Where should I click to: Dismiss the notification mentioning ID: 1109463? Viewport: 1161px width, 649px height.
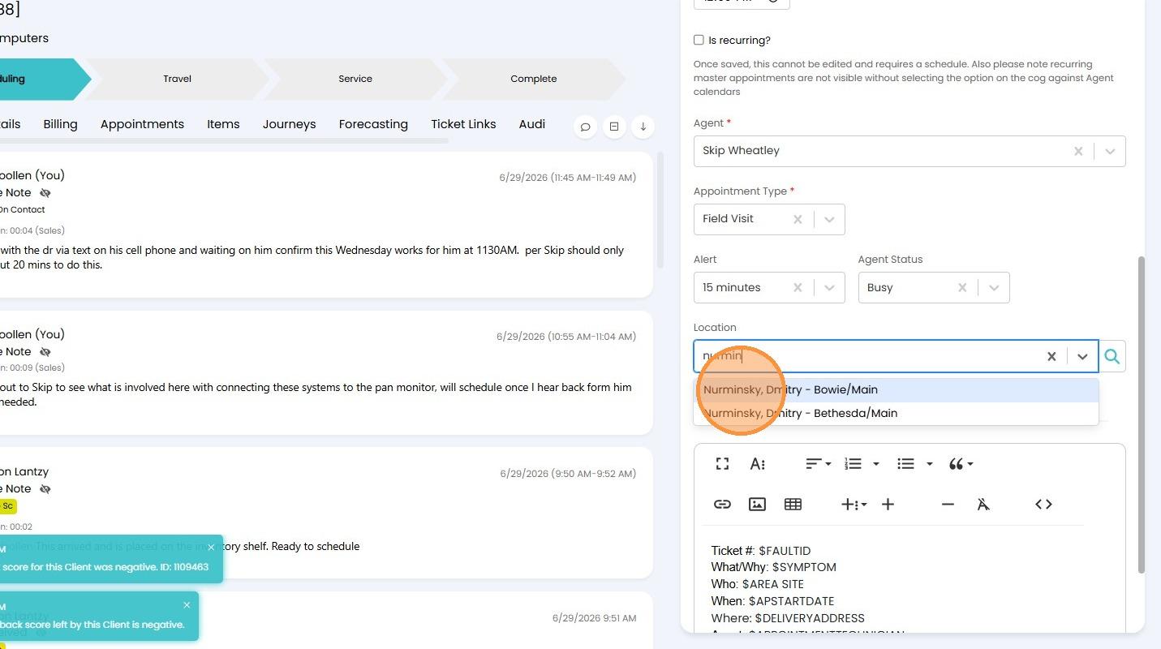tap(211, 548)
